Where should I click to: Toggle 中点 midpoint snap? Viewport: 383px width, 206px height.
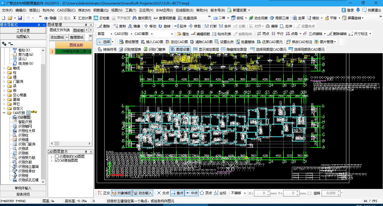click(x=191, y=193)
